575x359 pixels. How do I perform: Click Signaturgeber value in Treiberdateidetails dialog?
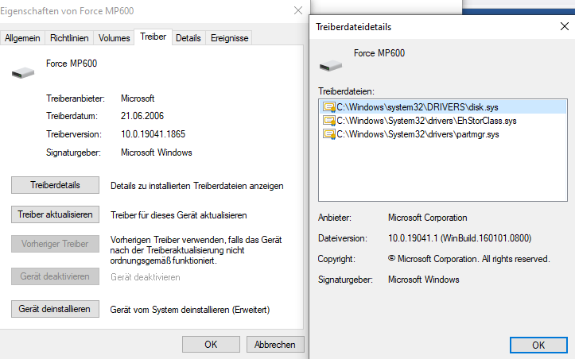[424, 280]
